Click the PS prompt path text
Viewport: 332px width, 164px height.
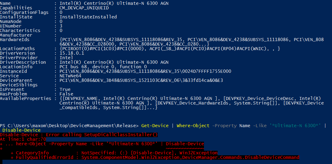point(69,126)
